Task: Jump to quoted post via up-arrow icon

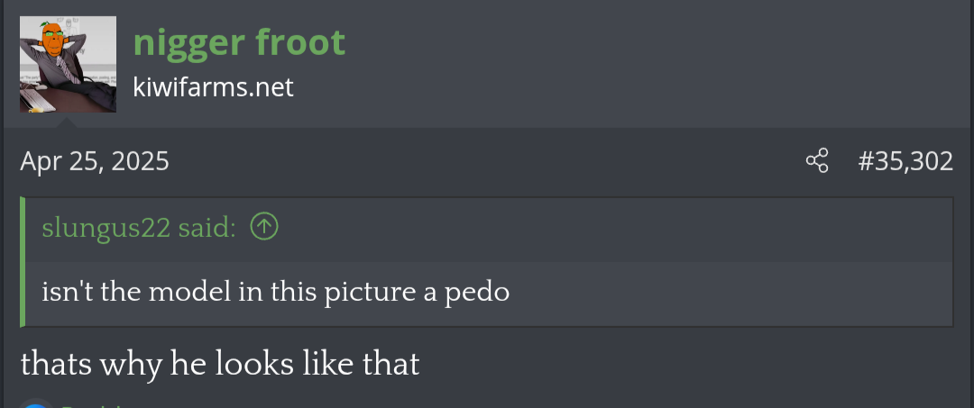Action: click(x=264, y=228)
